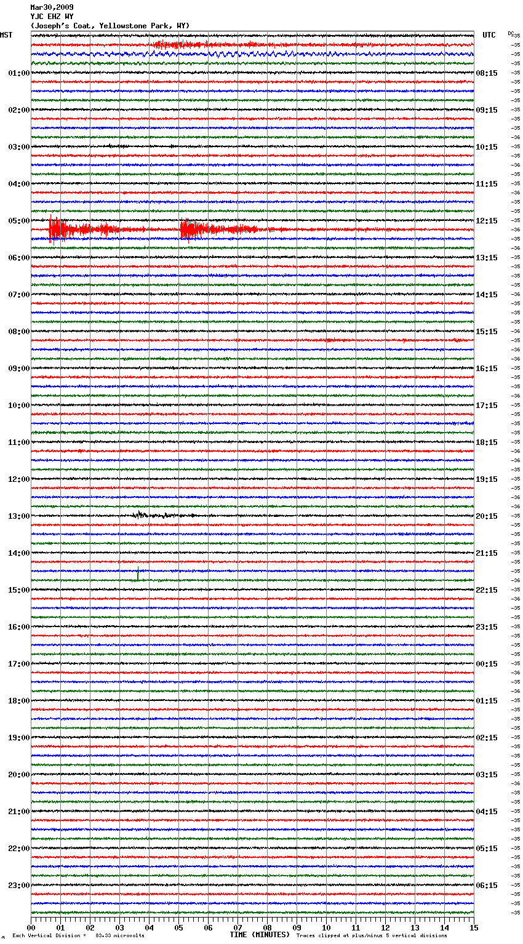
Task: Click the 01:15 UTC time label
Action: (x=487, y=701)
